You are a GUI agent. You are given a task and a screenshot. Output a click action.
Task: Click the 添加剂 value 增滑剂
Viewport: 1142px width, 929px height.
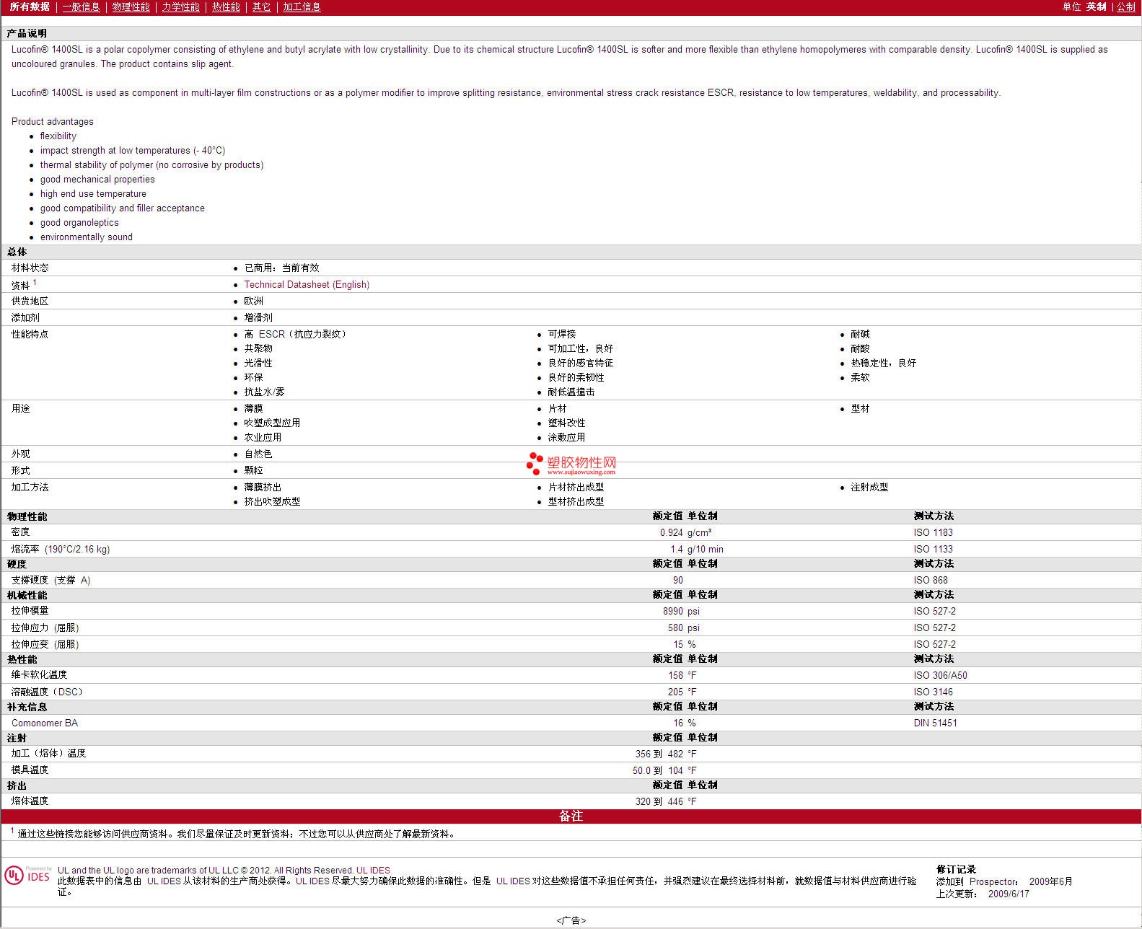click(x=258, y=317)
